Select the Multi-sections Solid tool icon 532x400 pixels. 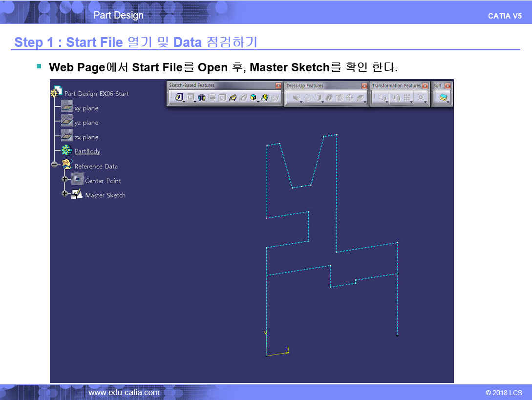264,98
